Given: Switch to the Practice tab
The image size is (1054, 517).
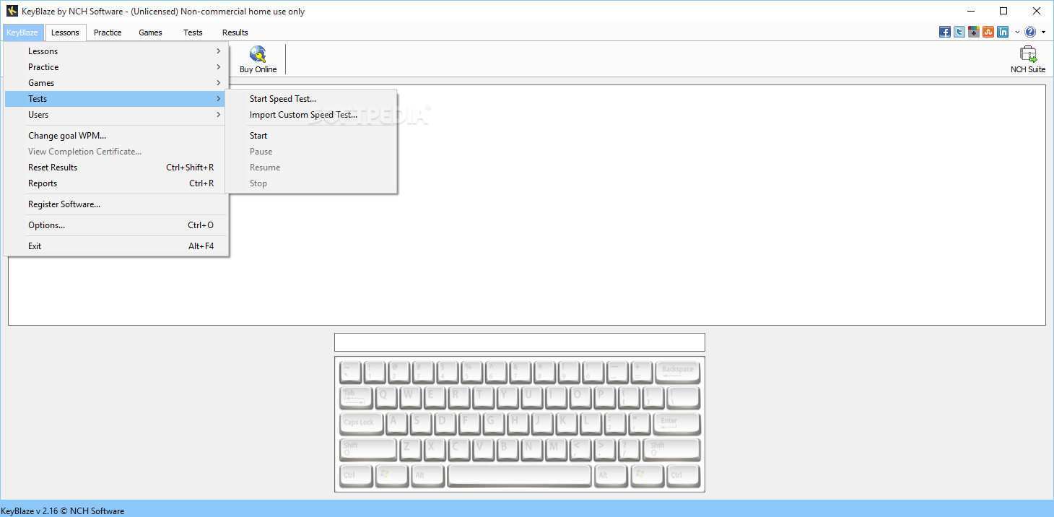Looking at the screenshot, I should point(108,32).
